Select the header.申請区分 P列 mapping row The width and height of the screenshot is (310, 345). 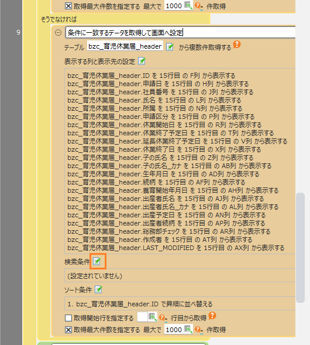coord(161,117)
